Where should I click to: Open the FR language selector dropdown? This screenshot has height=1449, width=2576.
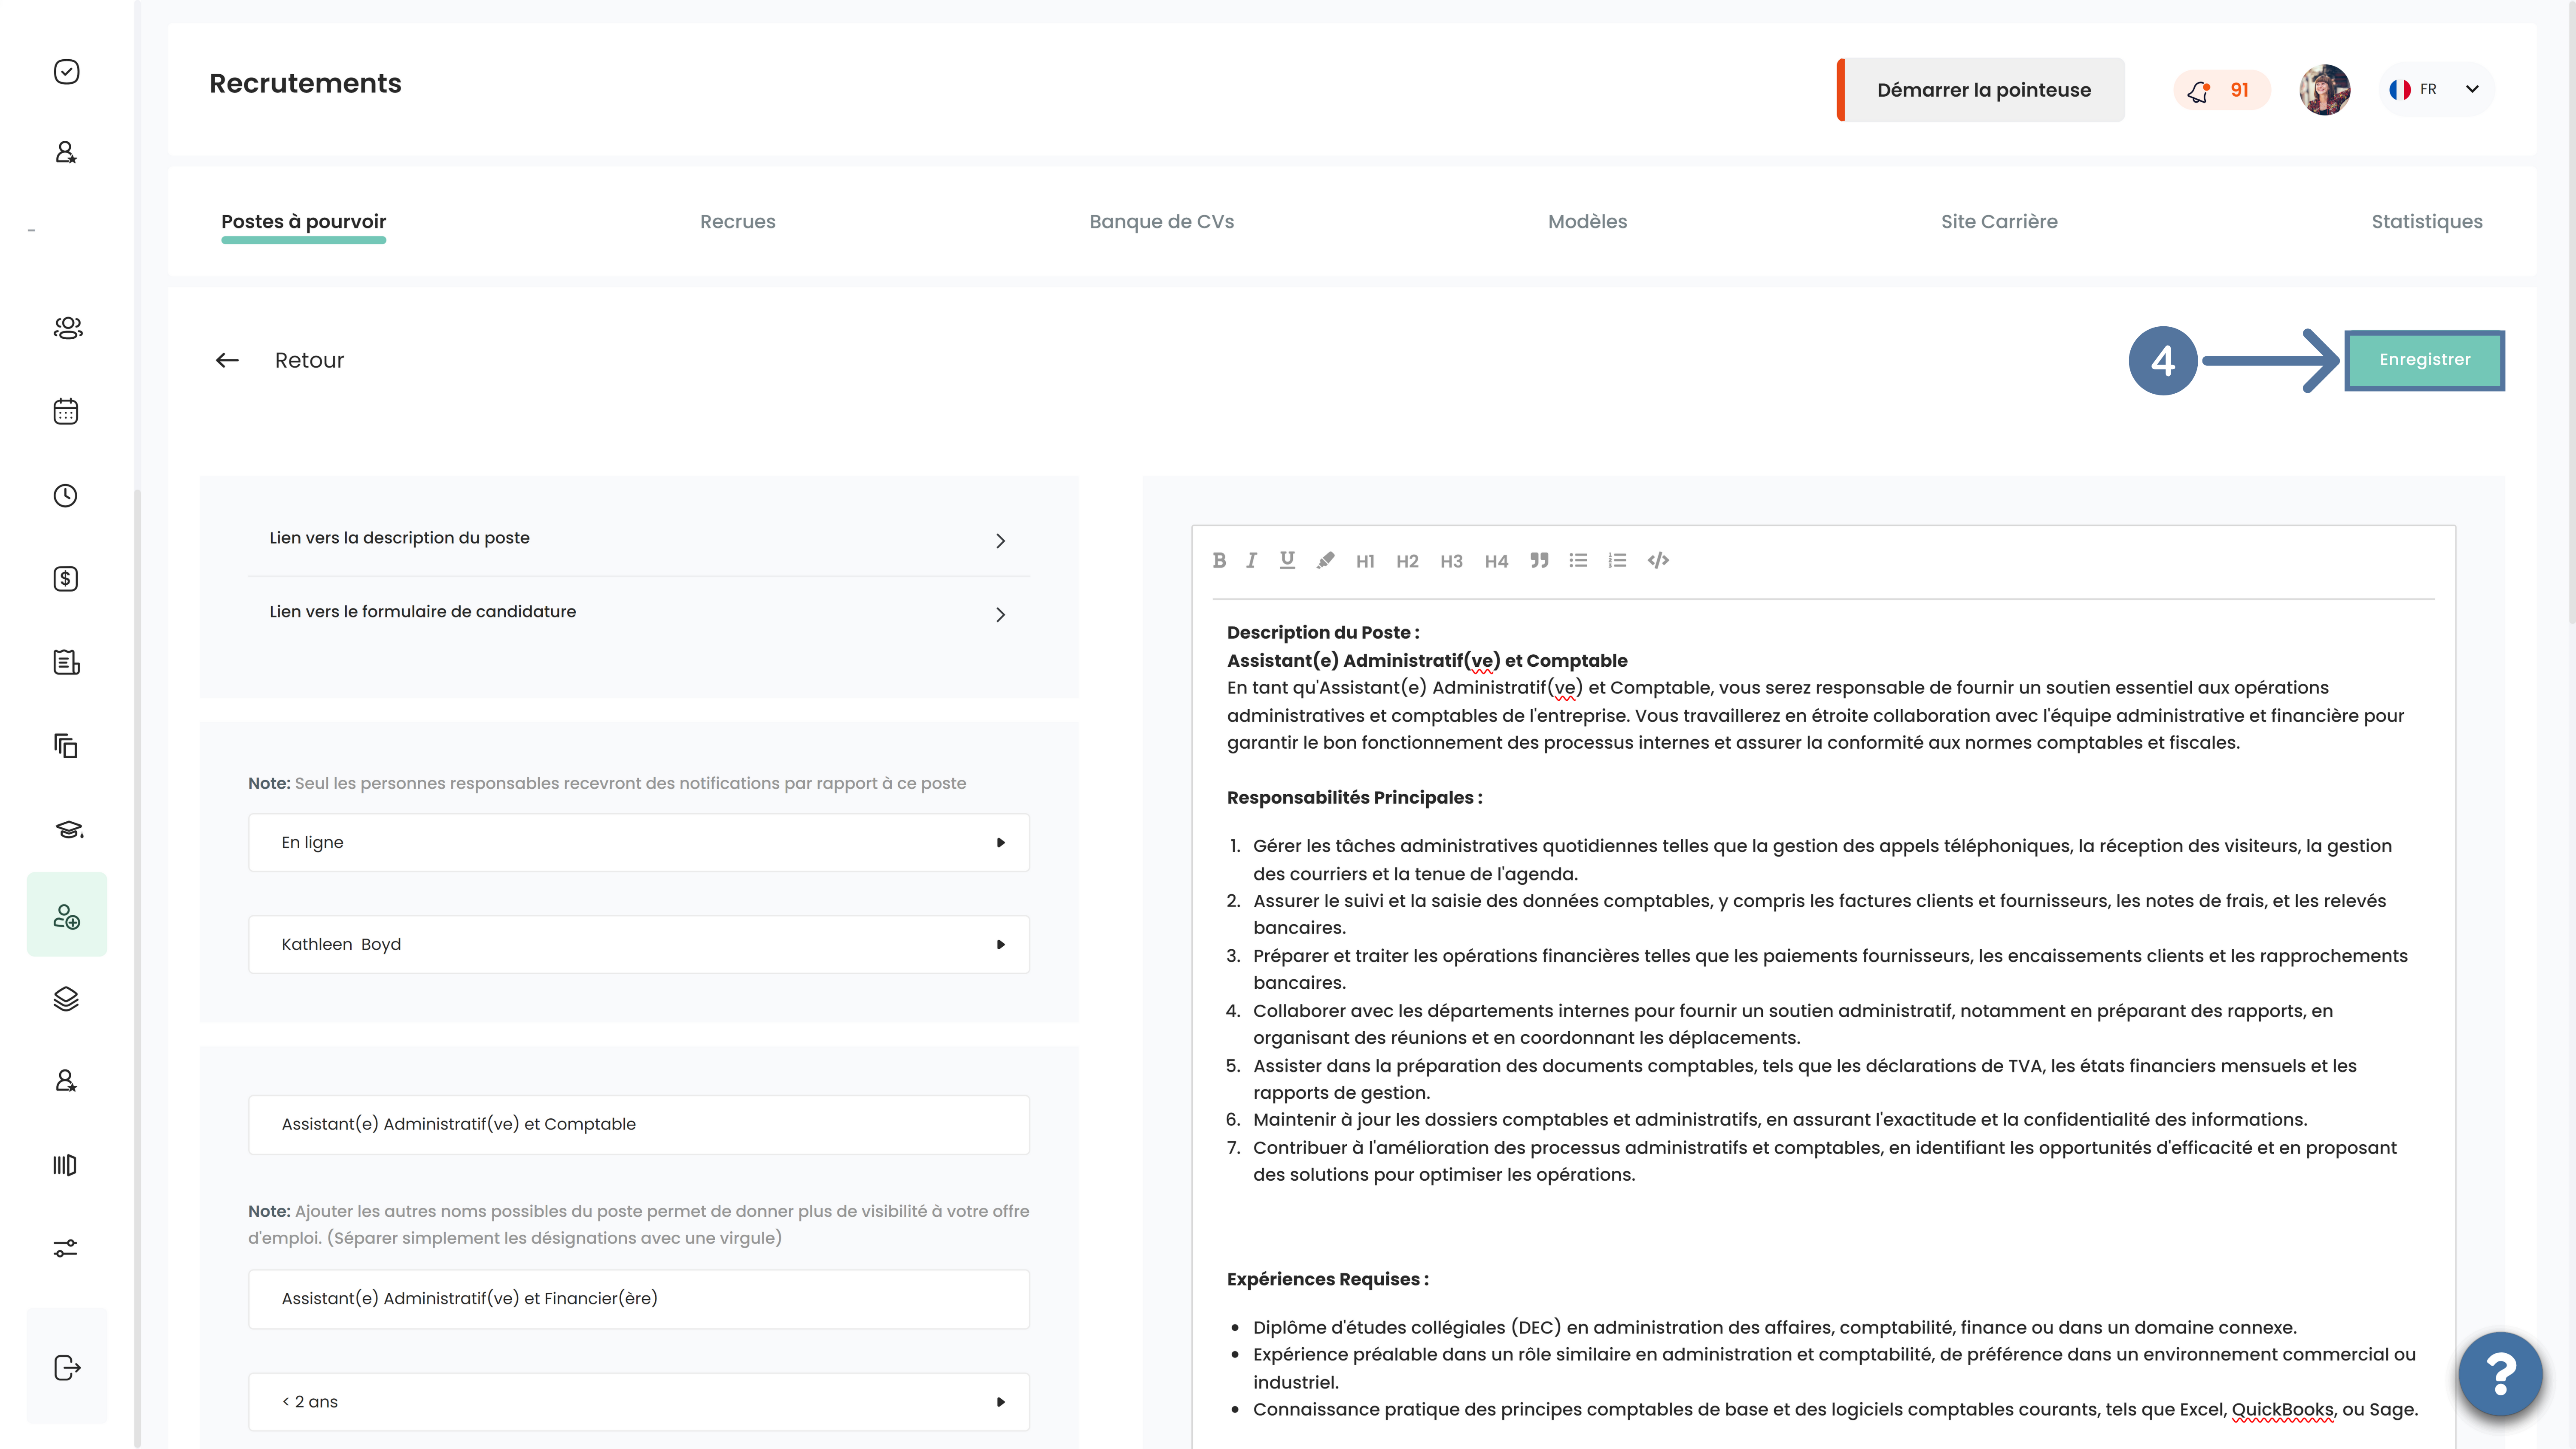[x=2437, y=90]
